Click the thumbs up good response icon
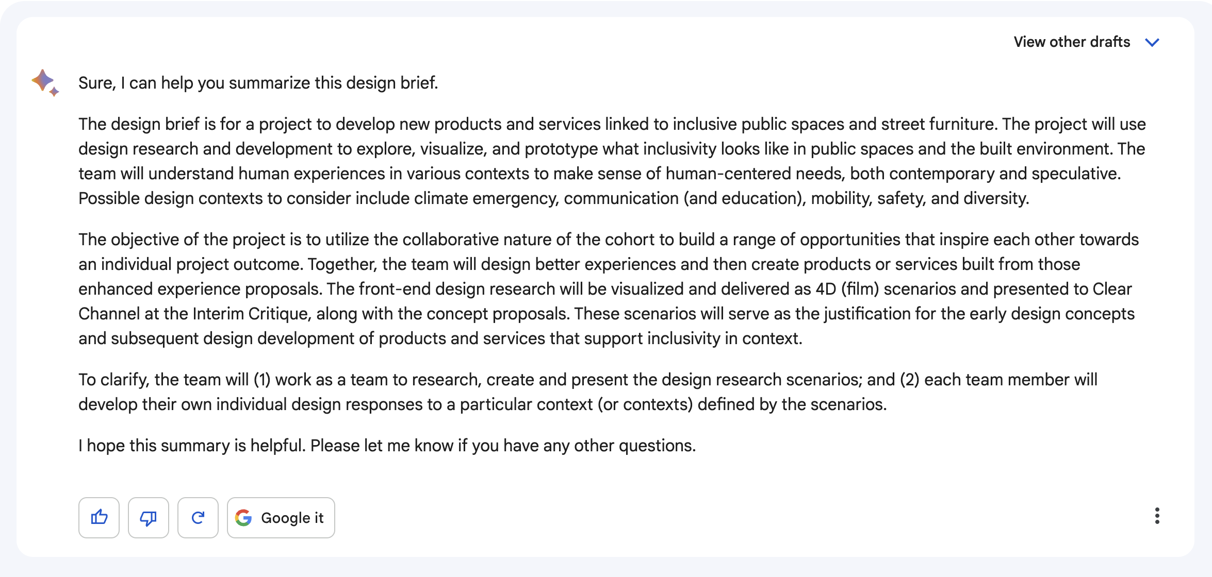Viewport: 1212px width, 577px height. click(99, 517)
